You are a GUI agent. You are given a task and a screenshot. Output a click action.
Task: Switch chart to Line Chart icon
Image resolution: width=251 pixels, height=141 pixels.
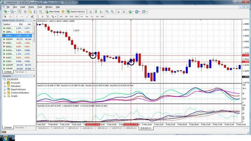(x=101, y=11)
